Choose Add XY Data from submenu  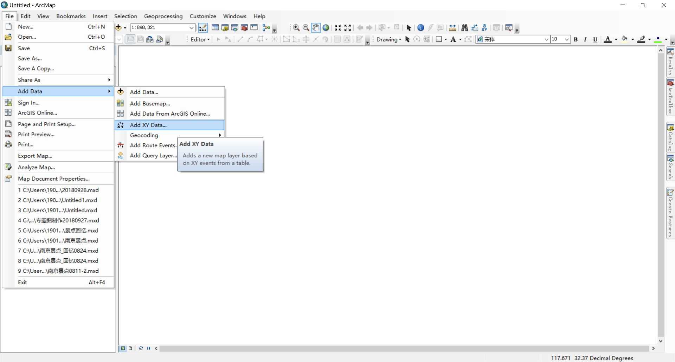[x=169, y=125]
